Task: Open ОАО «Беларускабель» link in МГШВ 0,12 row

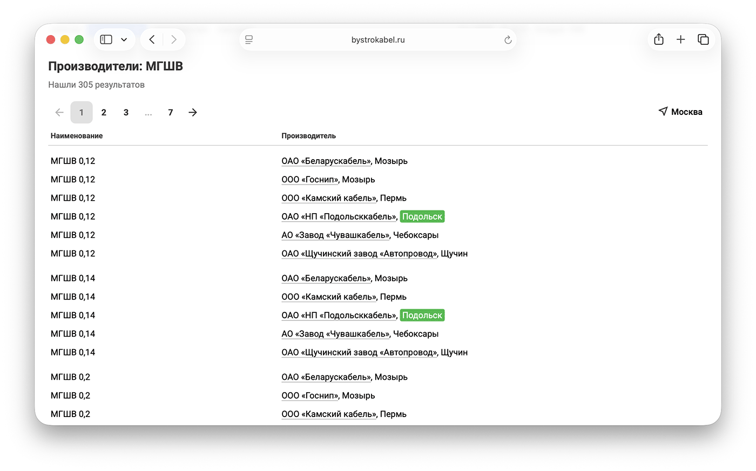Action: tap(326, 161)
